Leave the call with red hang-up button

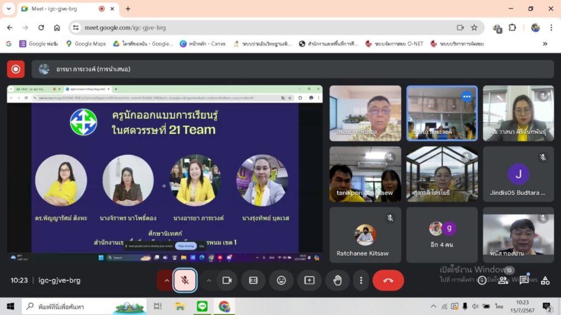click(x=388, y=281)
